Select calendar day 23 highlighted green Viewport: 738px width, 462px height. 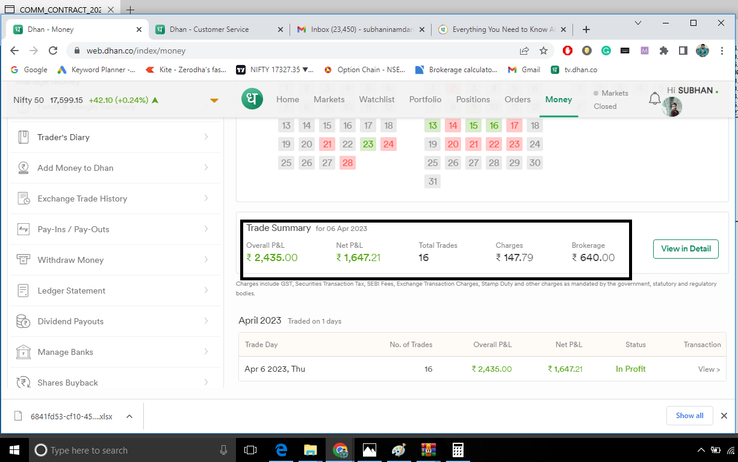[x=368, y=144]
